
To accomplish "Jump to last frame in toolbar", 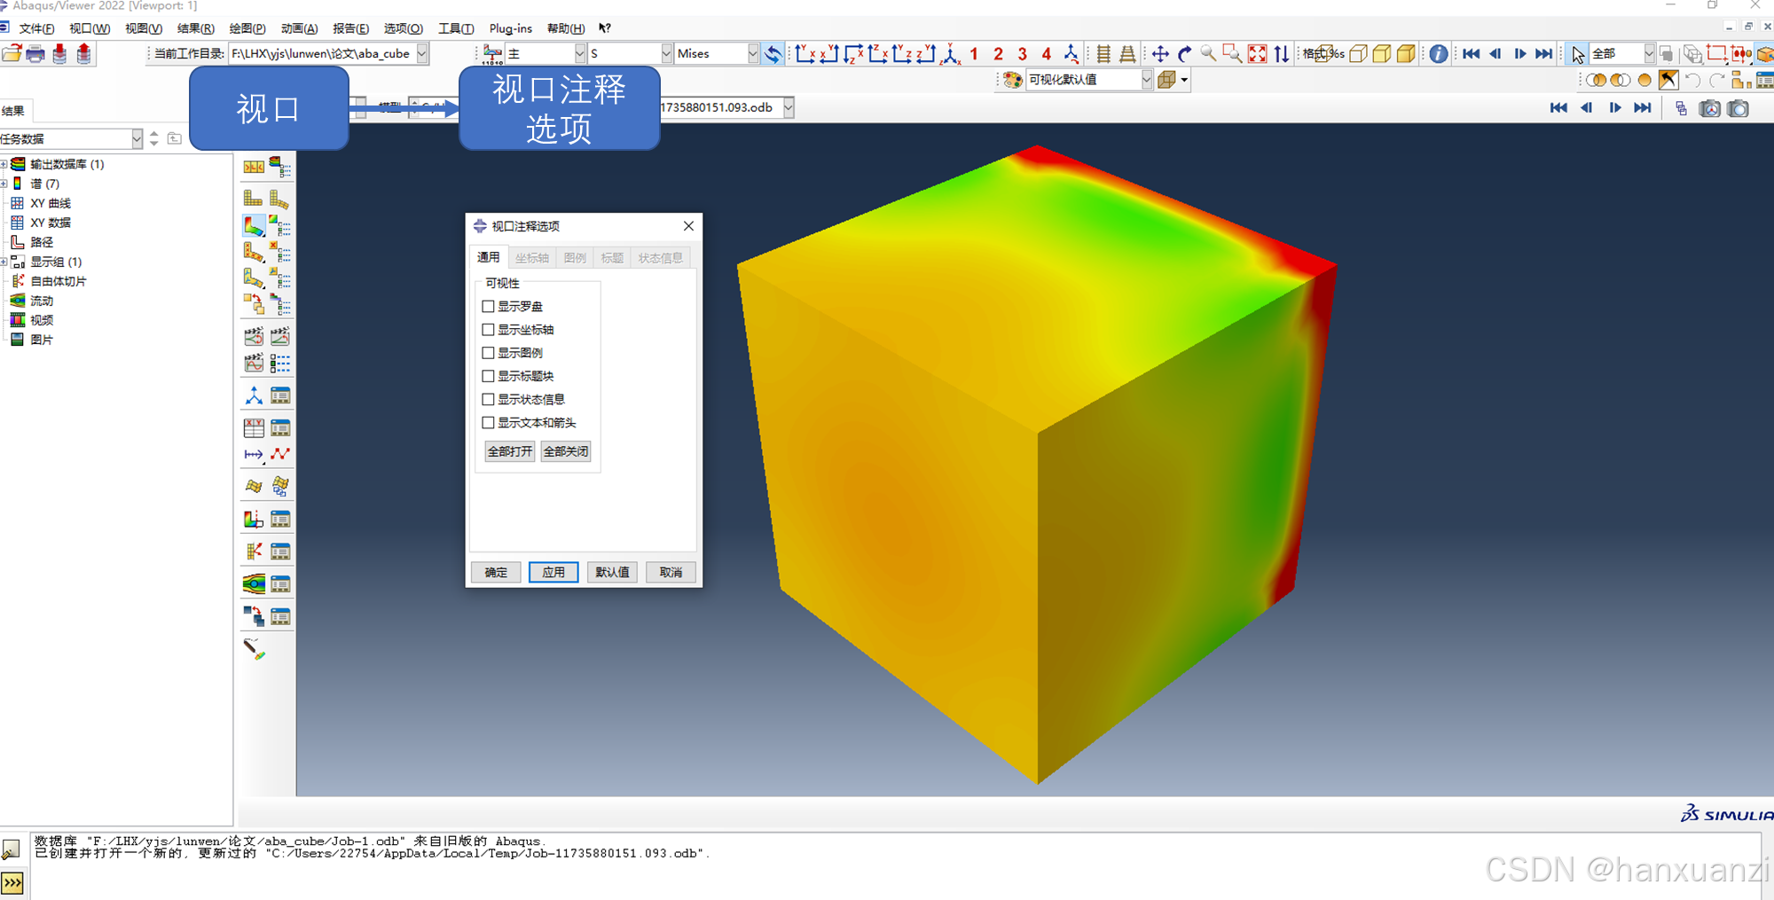I will (x=1544, y=54).
